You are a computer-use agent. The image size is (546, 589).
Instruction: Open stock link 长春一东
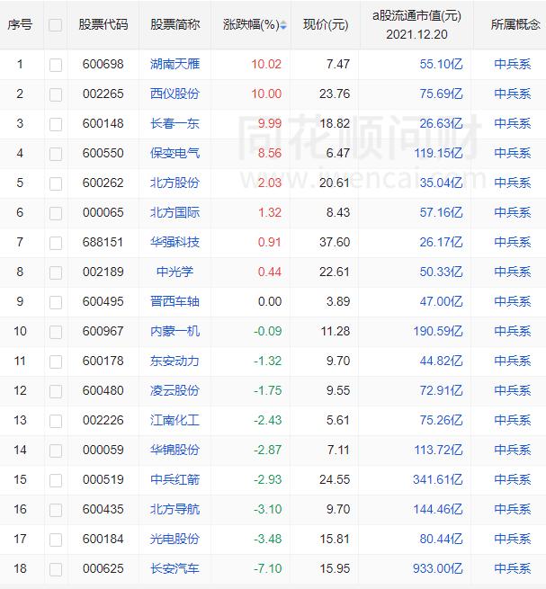175,123
